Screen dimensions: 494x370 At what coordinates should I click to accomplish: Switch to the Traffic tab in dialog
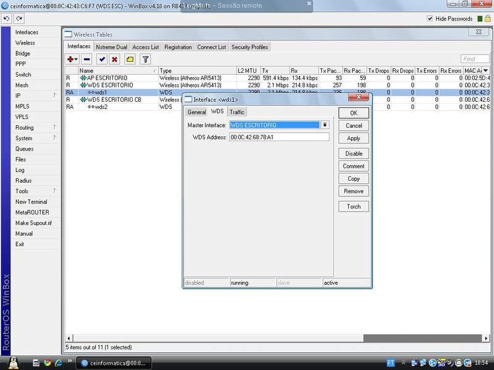pos(237,112)
